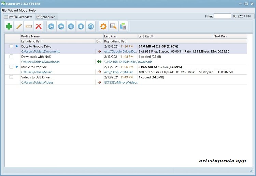
Task: Click the 06:22:14 PM clock display
Action: pyautogui.click(x=242, y=16)
